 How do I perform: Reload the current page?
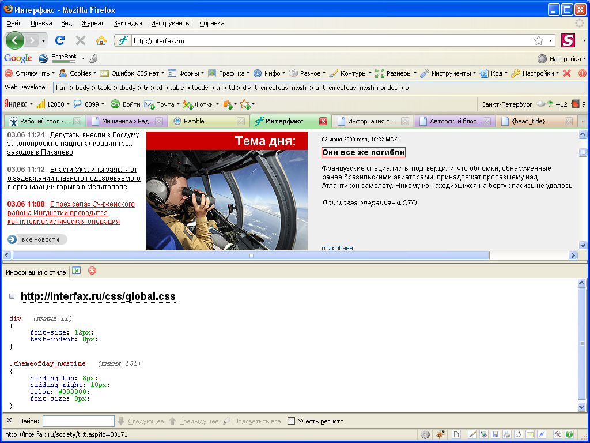tap(60, 40)
